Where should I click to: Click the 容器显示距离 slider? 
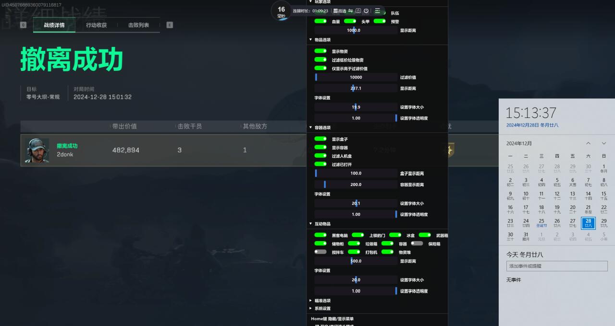pyautogui.click(x=356, y=185)
